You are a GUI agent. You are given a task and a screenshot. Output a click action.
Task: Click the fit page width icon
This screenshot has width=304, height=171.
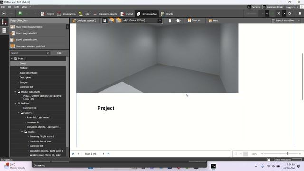point(178,20)
